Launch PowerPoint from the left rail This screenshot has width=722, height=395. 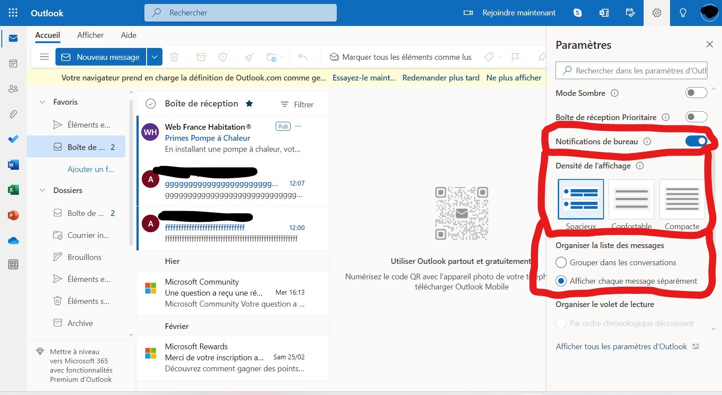pyautogui.click(x=13, y=216)
